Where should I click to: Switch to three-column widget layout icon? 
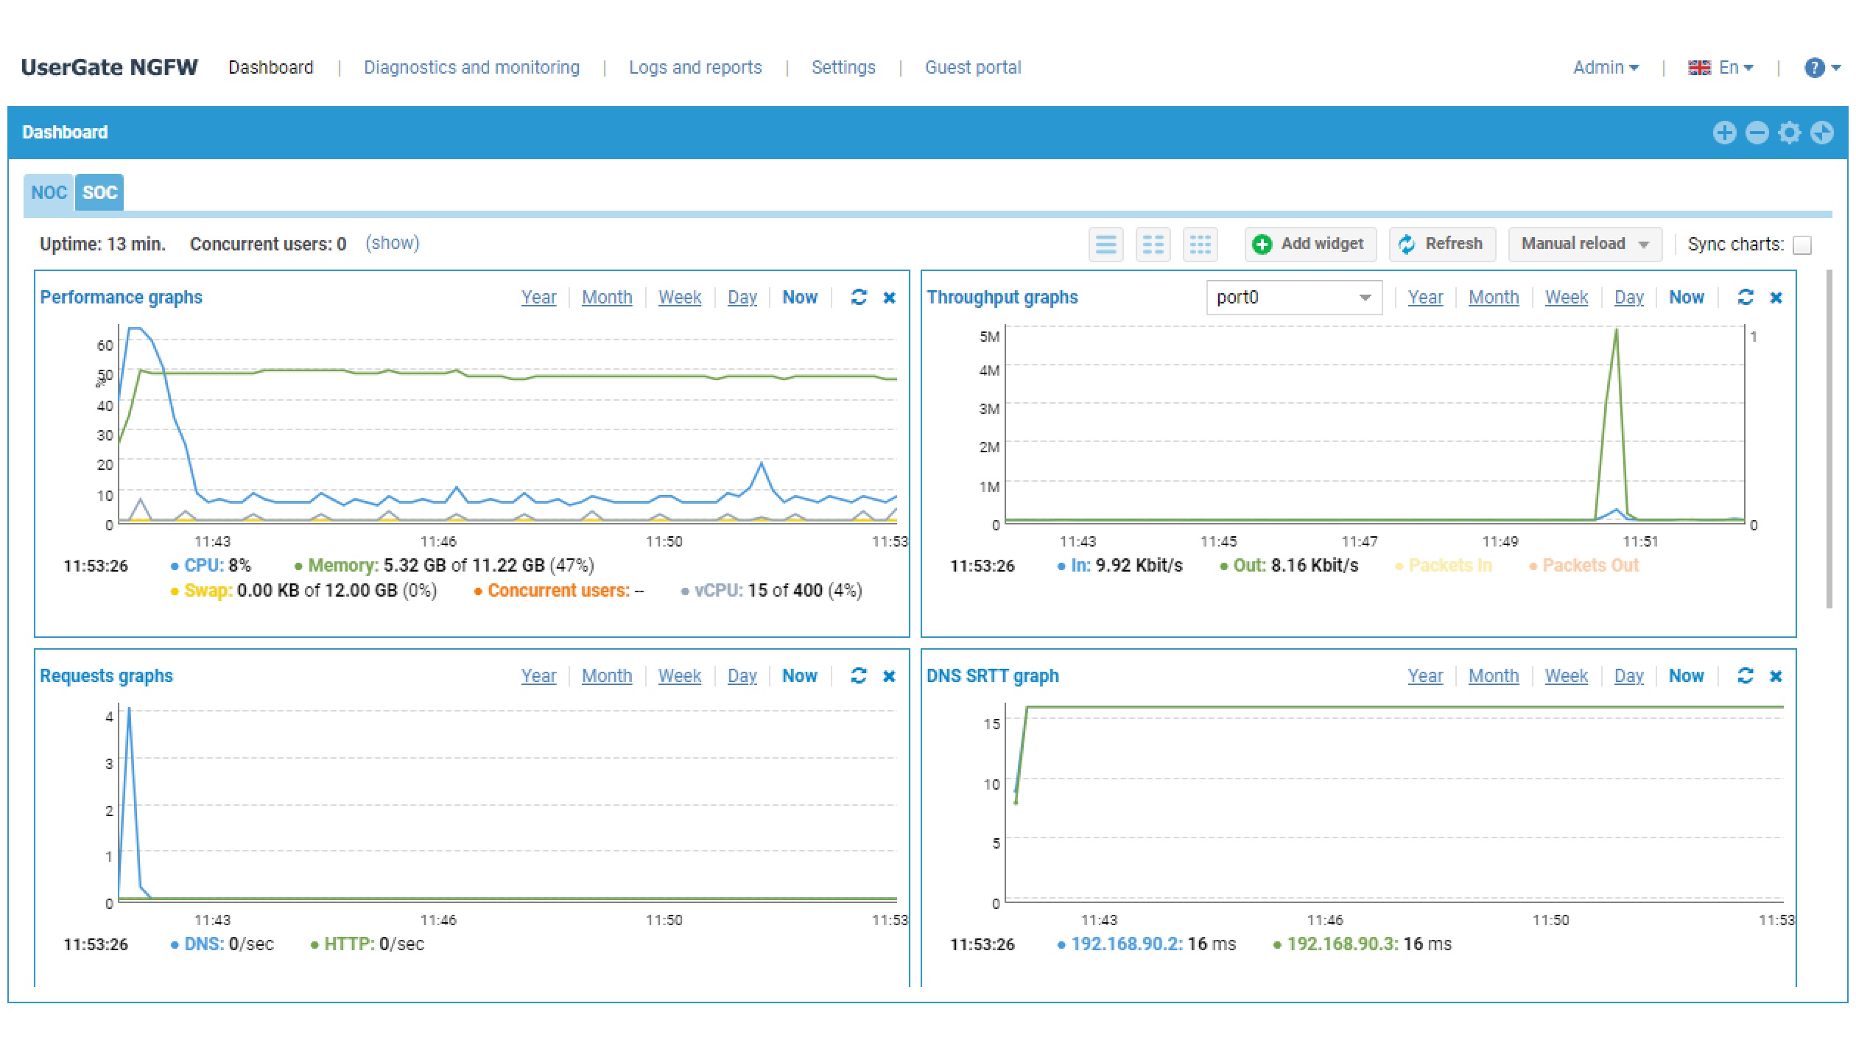[x=1200, y=245]
